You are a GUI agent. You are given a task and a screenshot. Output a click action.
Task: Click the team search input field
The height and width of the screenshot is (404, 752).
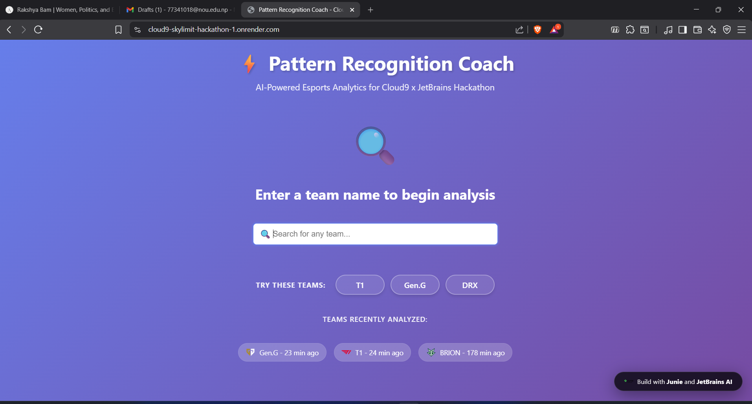coord(375,234)
